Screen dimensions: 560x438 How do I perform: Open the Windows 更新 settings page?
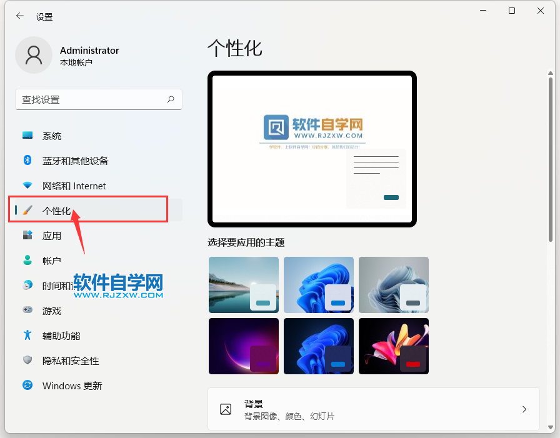pyautogui.click(x=72, y=386)
